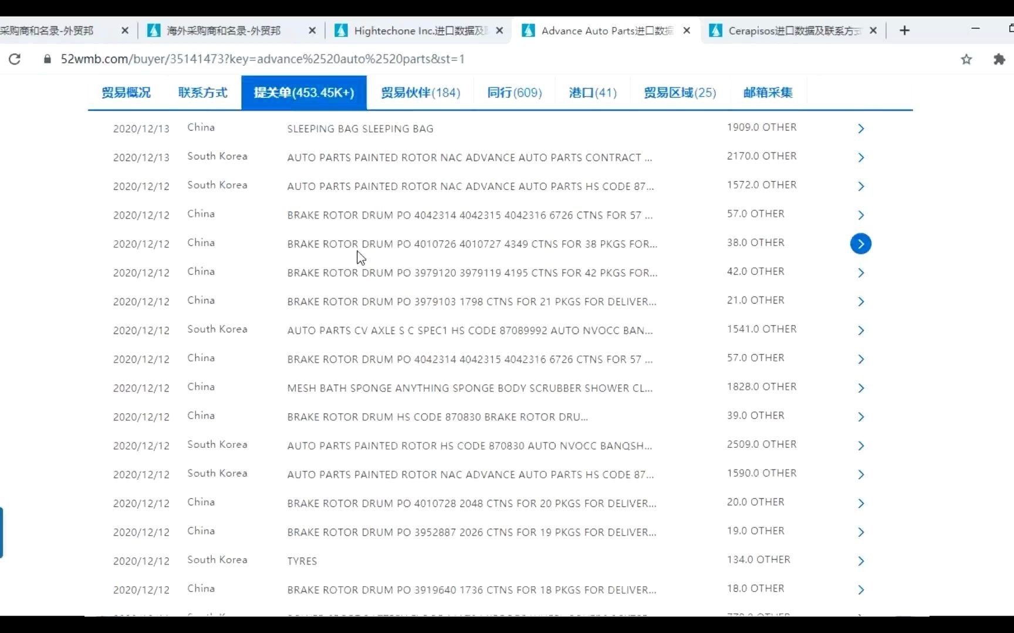This screenshot has height=633, width=1014.
Task: Bookmark this page with the star icon
Action: point(966,59)
